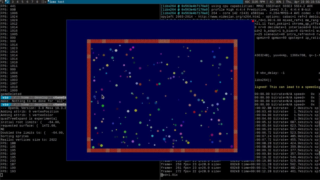This screenshot has width=320, height=180.
Task: Click 'frame= 250 fps= 23' ffmpeg line
Action: pos(240,164)
